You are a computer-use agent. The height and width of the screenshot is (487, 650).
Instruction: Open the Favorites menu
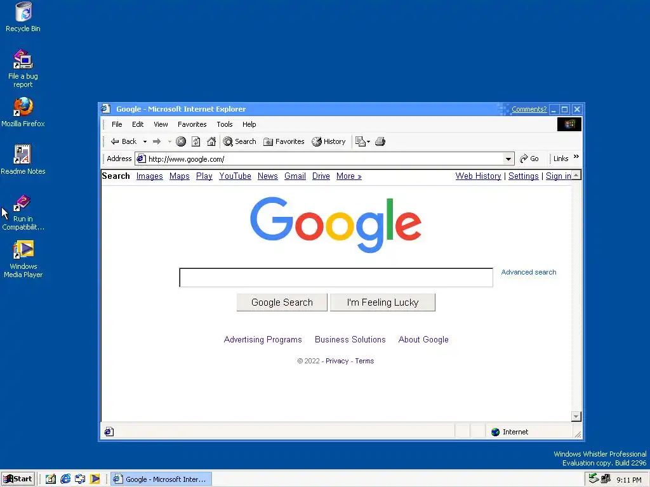192,124
